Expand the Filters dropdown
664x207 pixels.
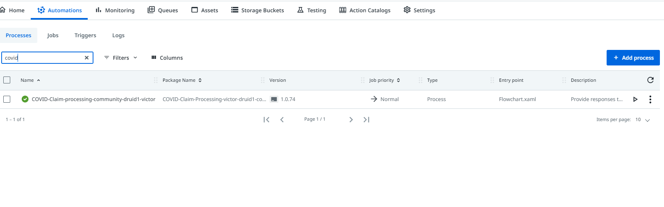(121, 58)
